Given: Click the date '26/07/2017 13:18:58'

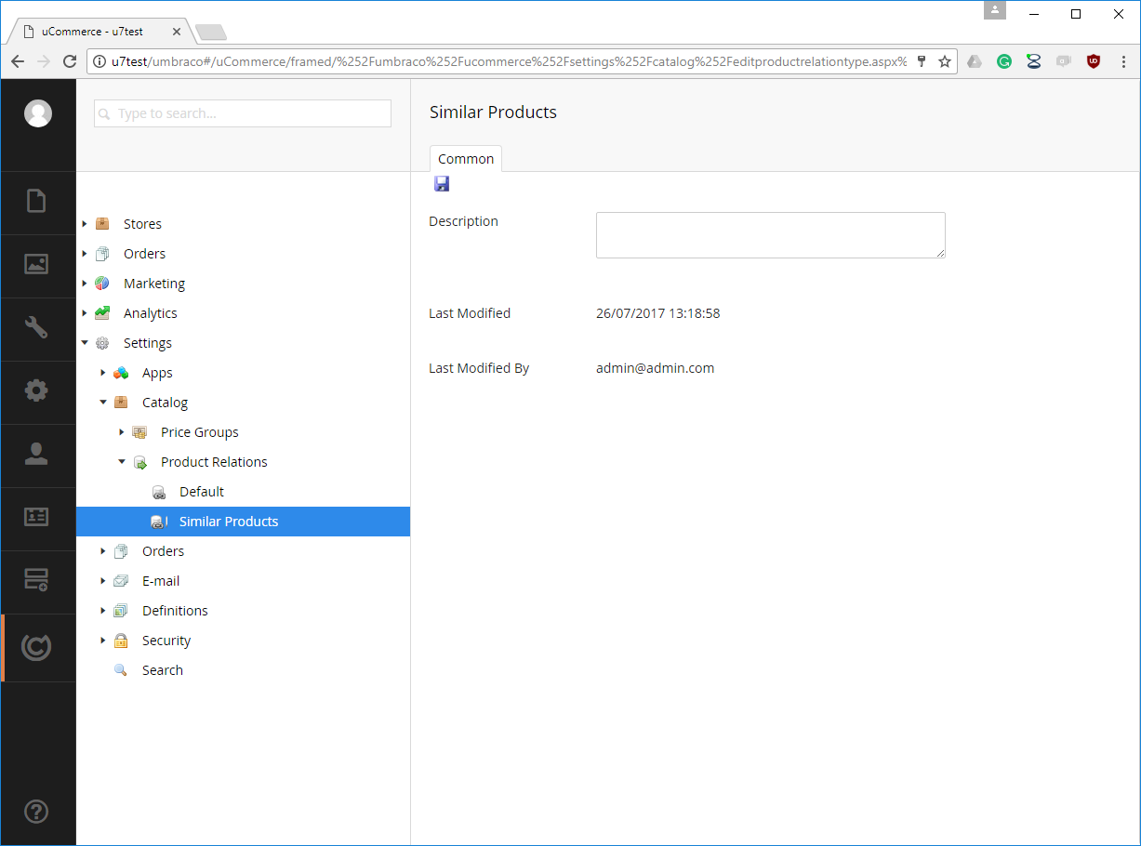Looking at the screenshot, I should [x=657, y=313].
